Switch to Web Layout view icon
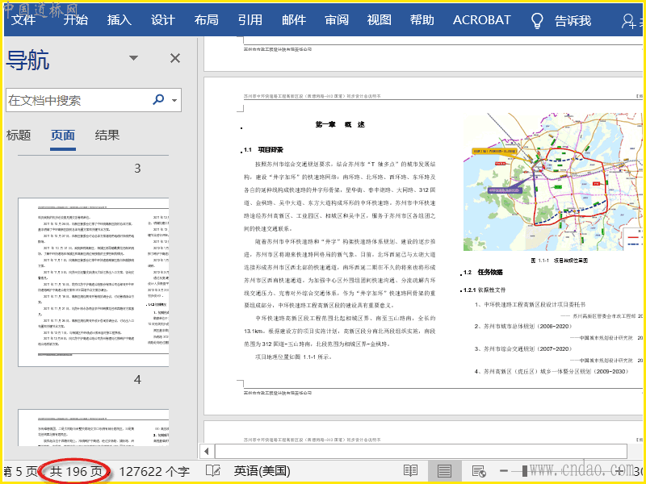Screen dimensions: 646x484 [x=478, y=471]
